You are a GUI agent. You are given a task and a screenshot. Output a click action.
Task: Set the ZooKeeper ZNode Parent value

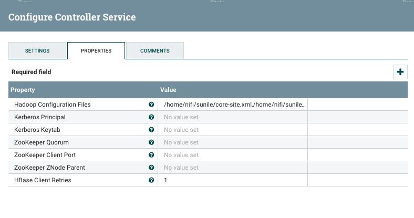(x=233, y=168)
